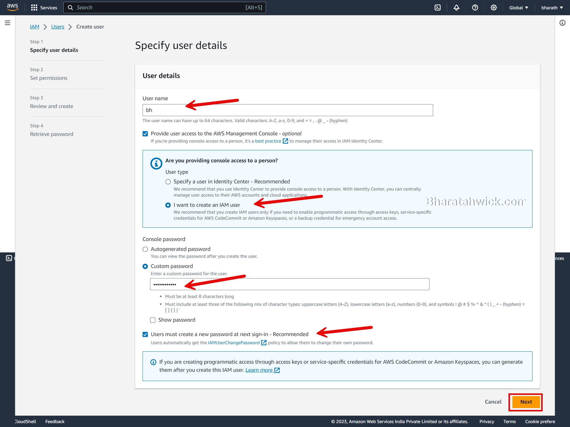Click the custom password input field
Screen dimensions: 570x427
point(290,284)
